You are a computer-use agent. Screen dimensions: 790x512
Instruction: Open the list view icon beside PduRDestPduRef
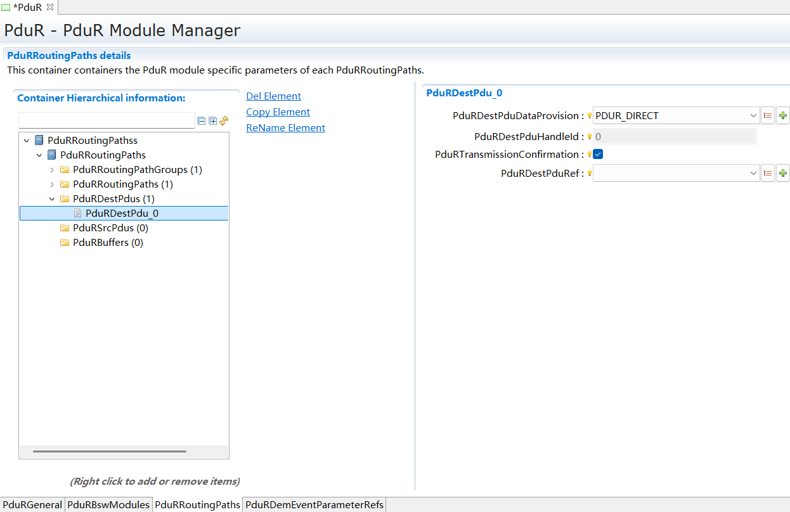coord(767,172)
